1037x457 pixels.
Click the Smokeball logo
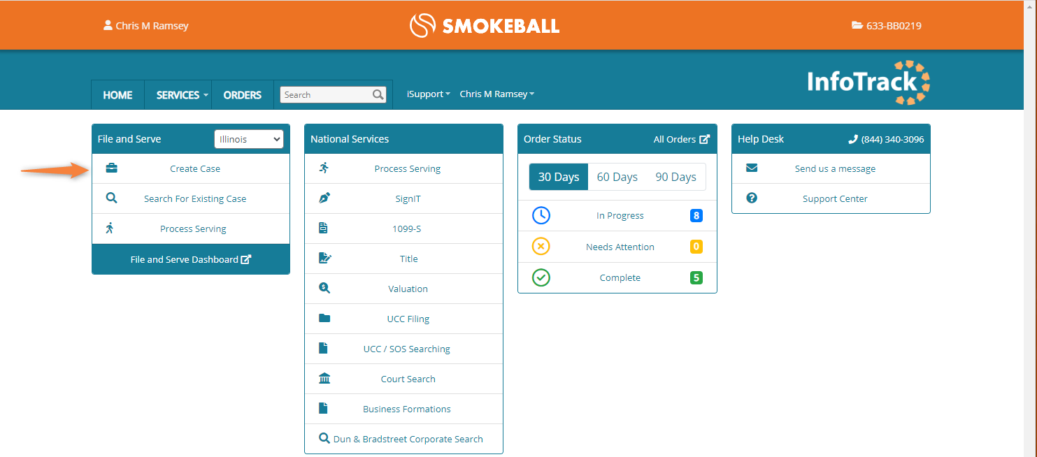484,26
